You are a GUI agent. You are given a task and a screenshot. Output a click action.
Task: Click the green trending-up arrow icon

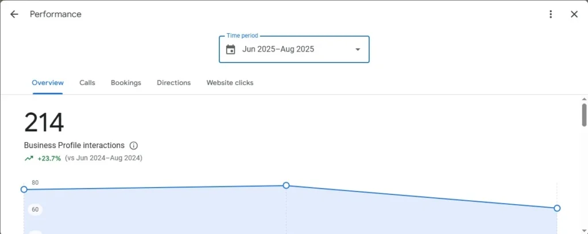29,158
